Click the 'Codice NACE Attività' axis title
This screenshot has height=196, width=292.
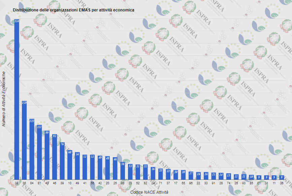[149, 192]
